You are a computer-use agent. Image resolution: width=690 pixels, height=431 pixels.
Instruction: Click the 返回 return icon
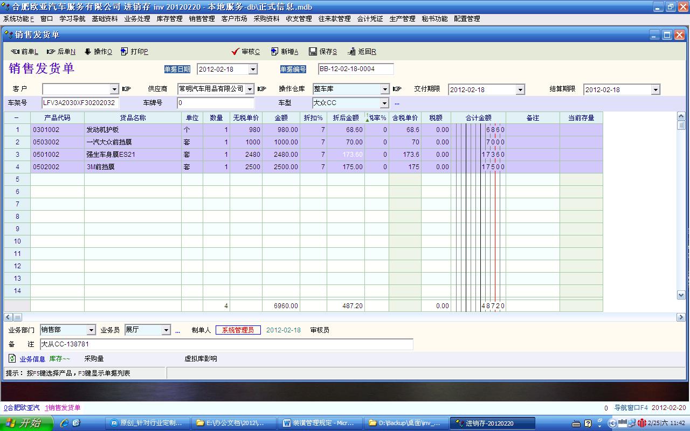[x=351, y=52]
